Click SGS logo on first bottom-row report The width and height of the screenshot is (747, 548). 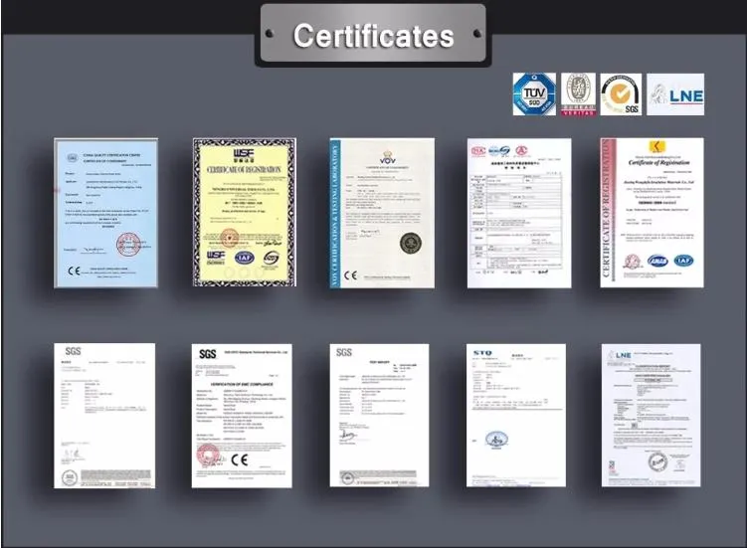(x=73, y=351)
